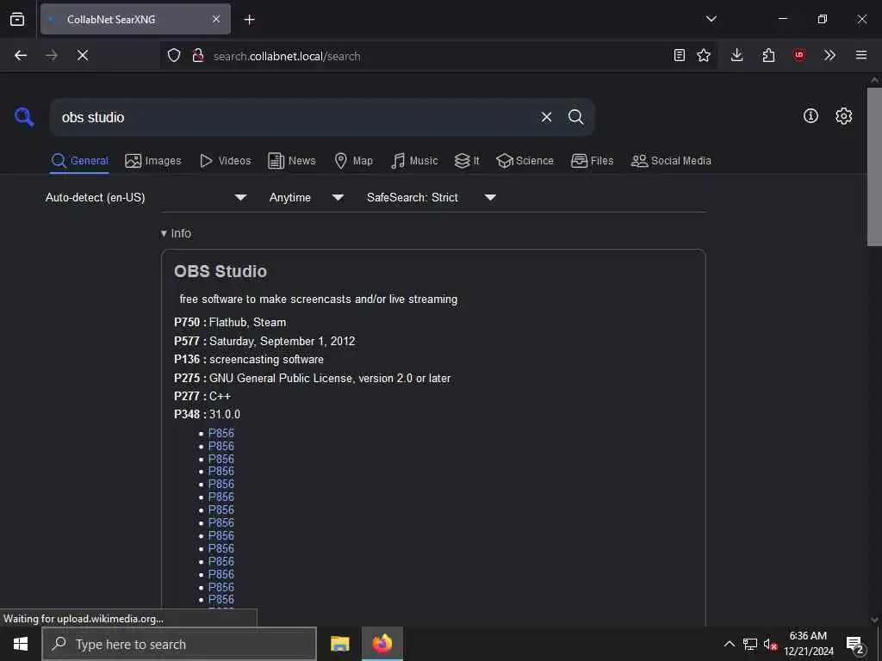The image size is (882, 661).
Task: Open the extensions puzzle icon
Action: [x=768, y=55]
